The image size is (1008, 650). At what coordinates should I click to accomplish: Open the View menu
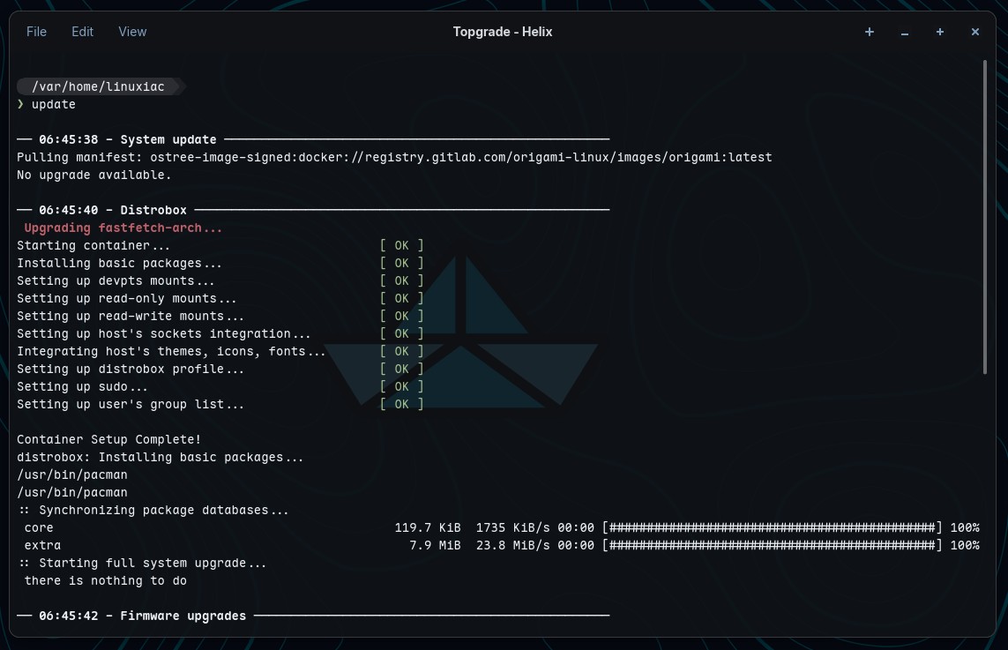coord(132,32)
